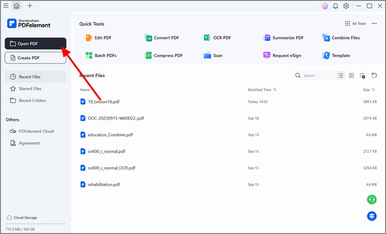386x234 pixels.
Task: Click the Create PDF button
Action: pyautogui.click(x=36, y=58)
